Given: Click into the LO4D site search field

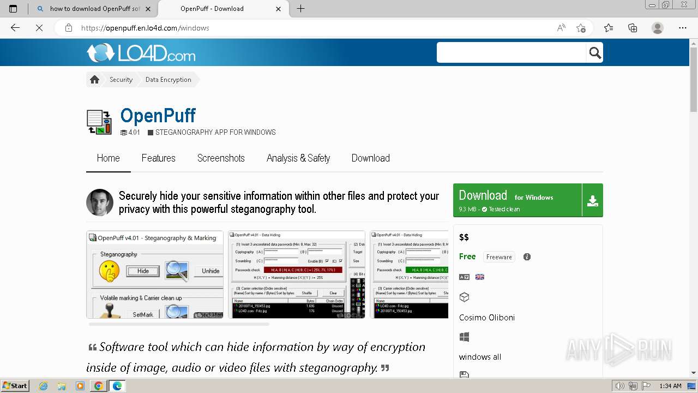Looking at the screenshot, I should pyautogui.click(x=512, y=52).
